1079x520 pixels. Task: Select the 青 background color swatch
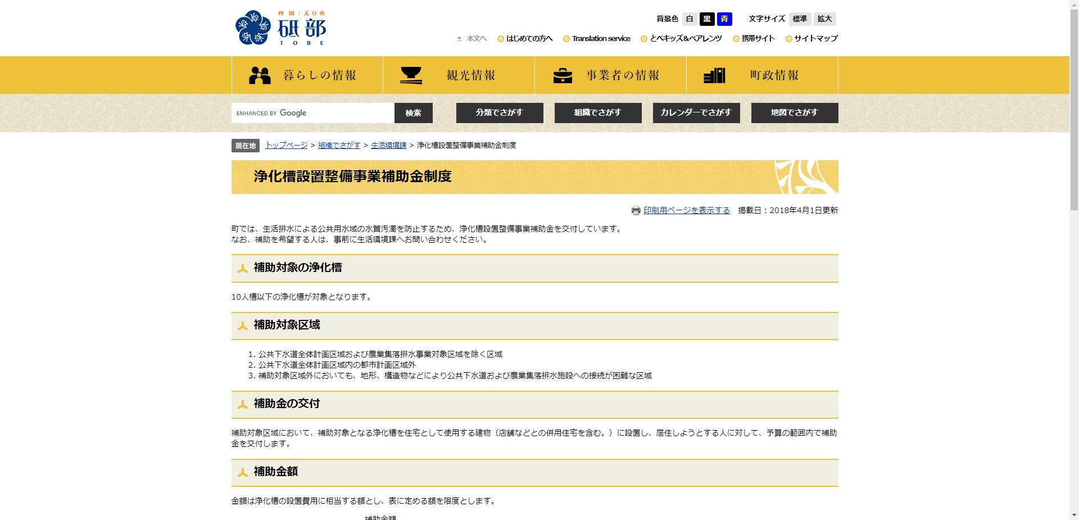point(726,19)
